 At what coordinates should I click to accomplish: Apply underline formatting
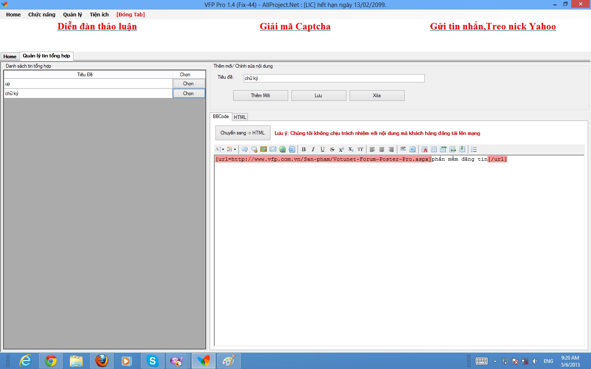tap(323, 149)
